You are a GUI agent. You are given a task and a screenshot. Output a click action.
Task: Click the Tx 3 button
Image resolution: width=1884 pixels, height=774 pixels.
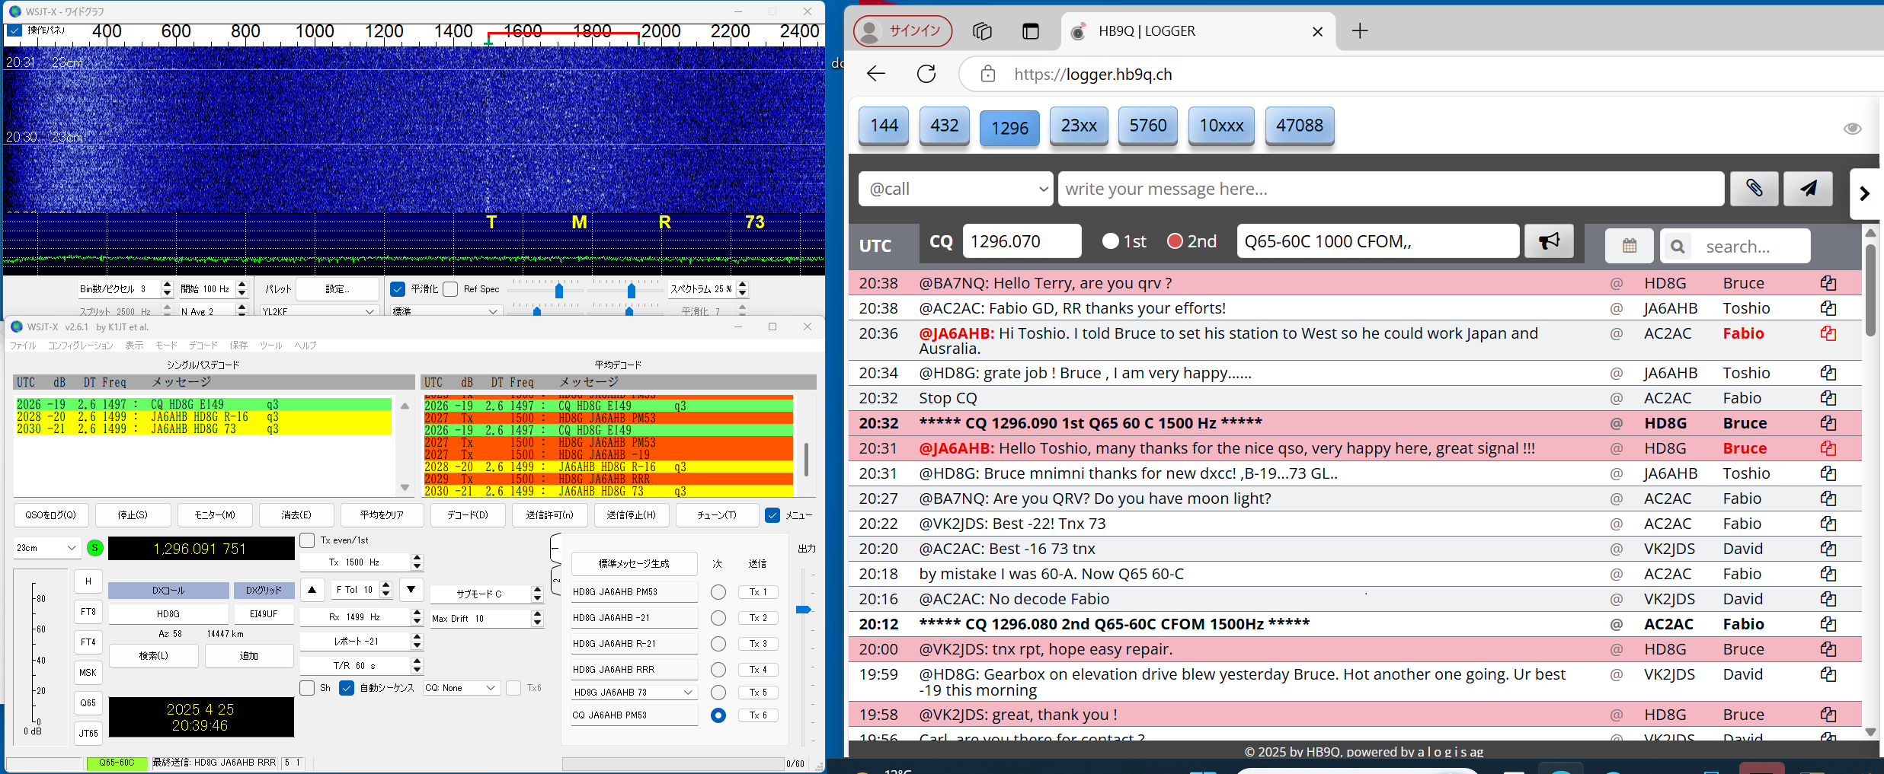pos(757,644)
